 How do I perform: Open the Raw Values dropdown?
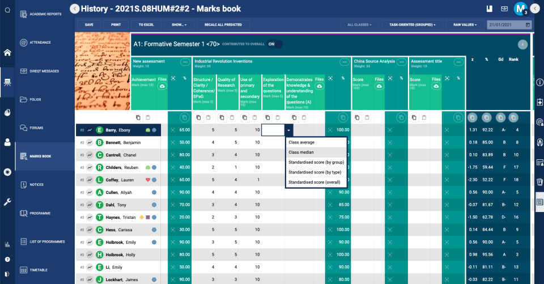pos(465,24)
